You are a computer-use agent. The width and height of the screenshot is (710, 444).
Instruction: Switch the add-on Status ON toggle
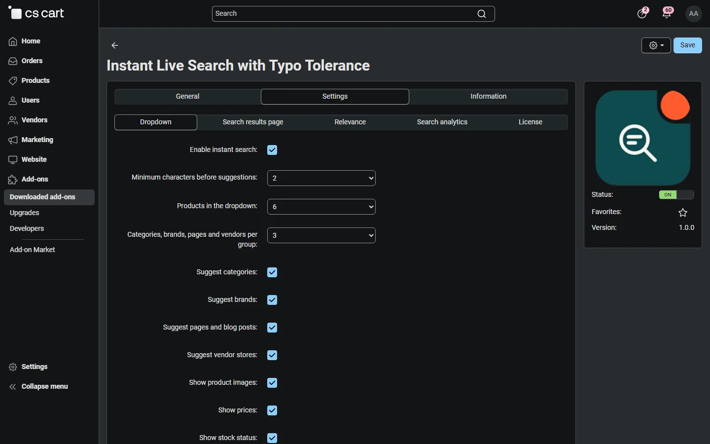coord(676,195)
